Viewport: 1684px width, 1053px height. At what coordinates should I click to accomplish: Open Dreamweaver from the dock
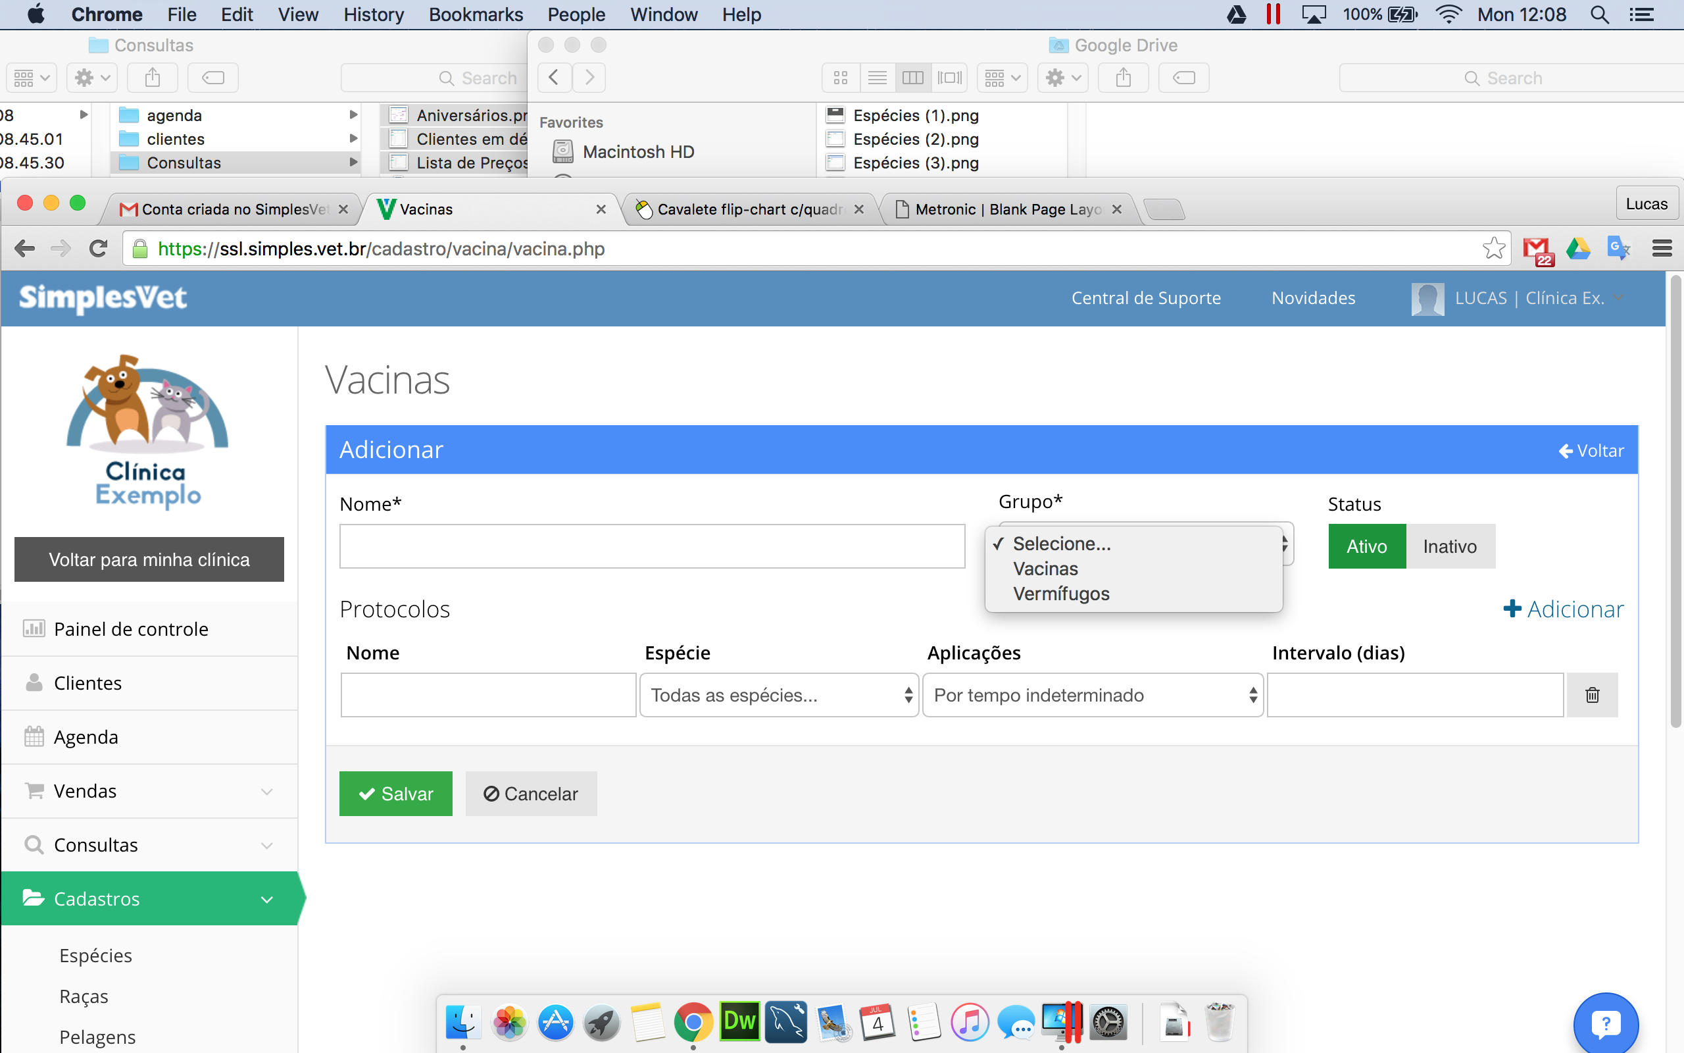point(739,1022)
